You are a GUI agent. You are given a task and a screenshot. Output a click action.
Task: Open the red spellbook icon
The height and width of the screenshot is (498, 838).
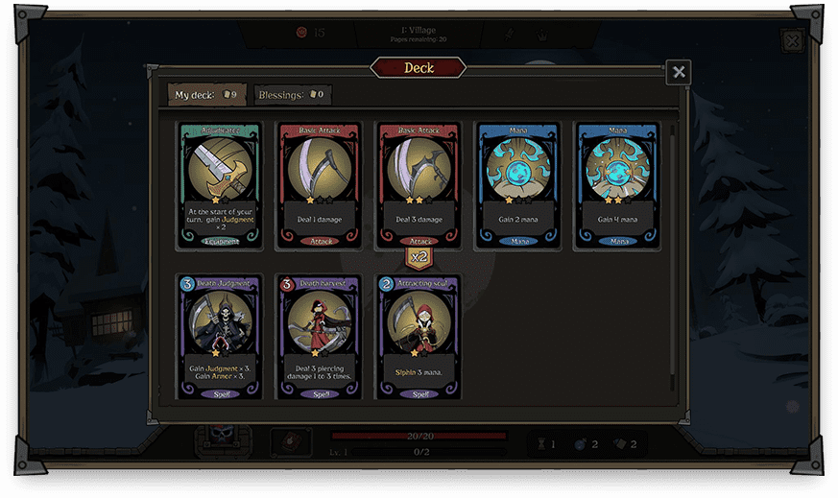291,442
